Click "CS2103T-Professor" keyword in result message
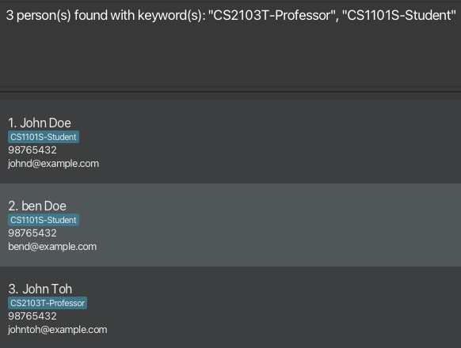 (x=272, y=15)
